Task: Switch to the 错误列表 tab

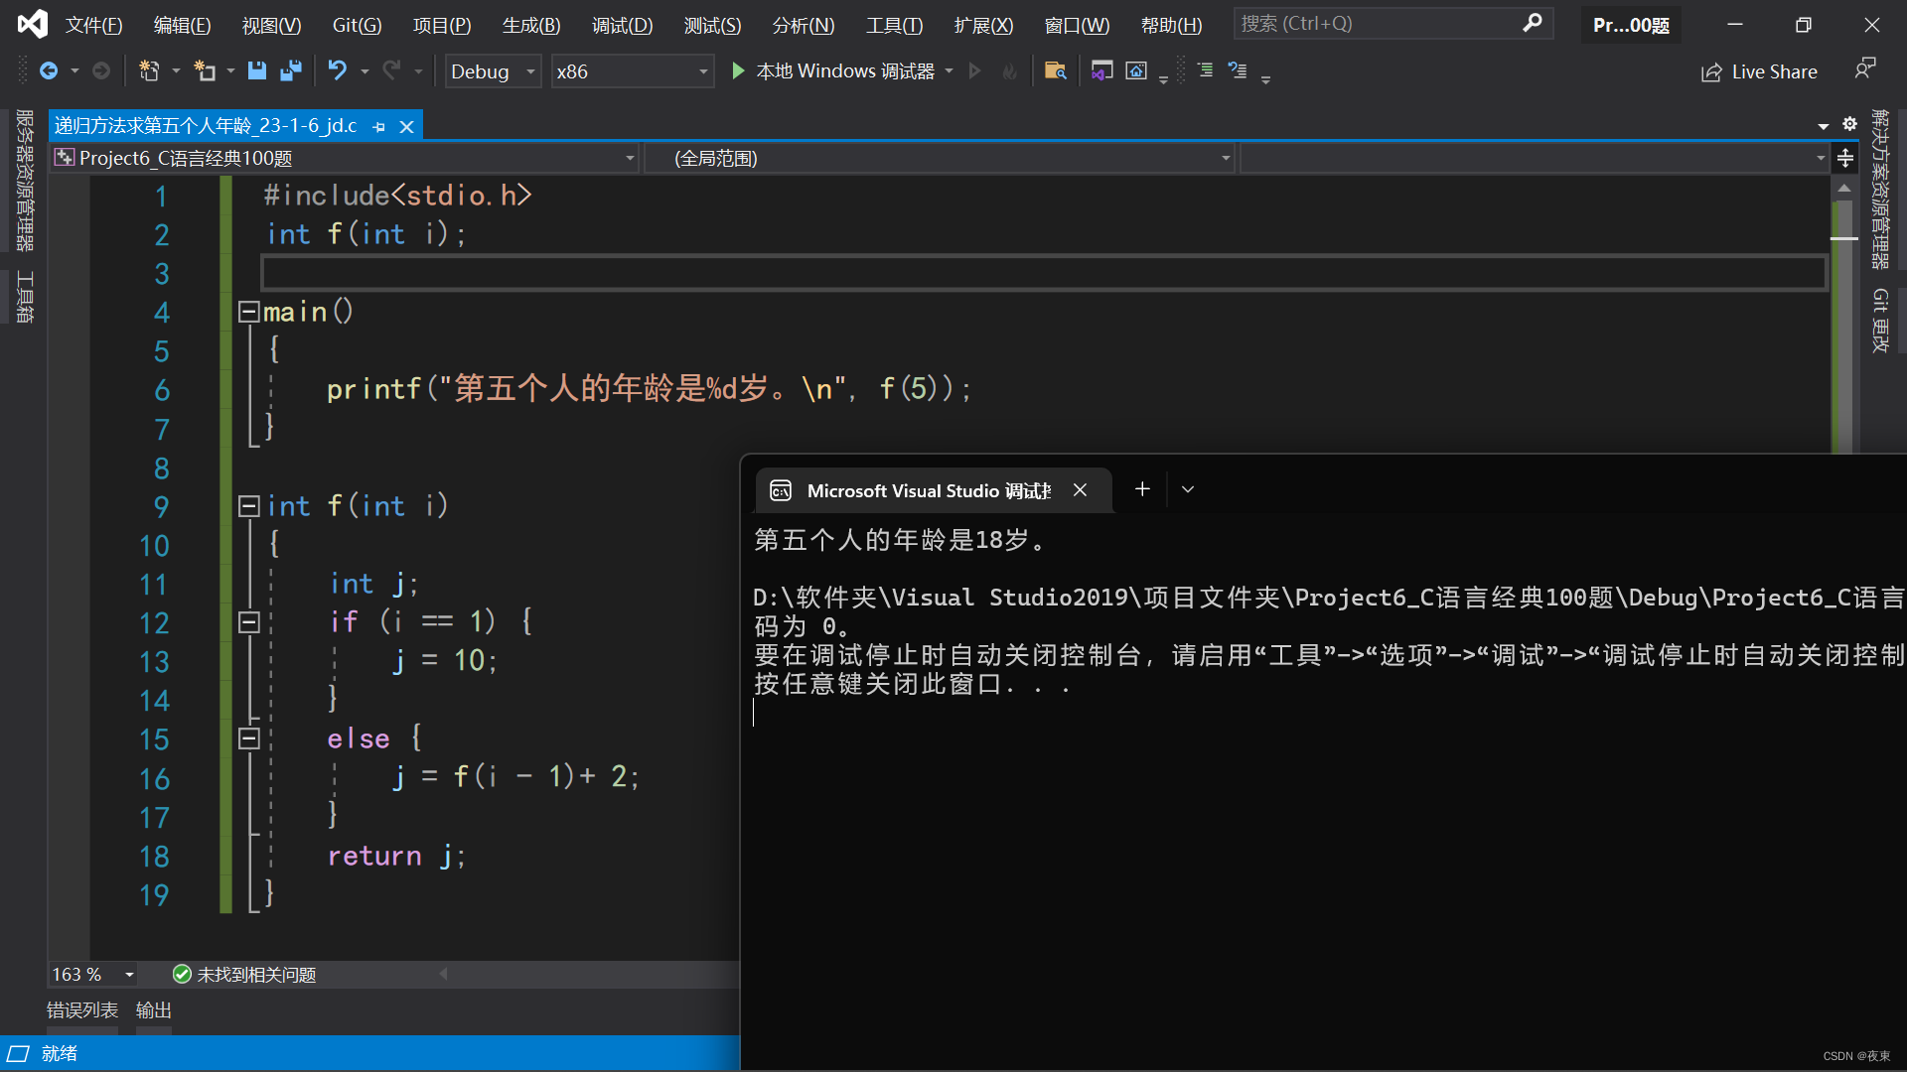Action: (82, 1009)
